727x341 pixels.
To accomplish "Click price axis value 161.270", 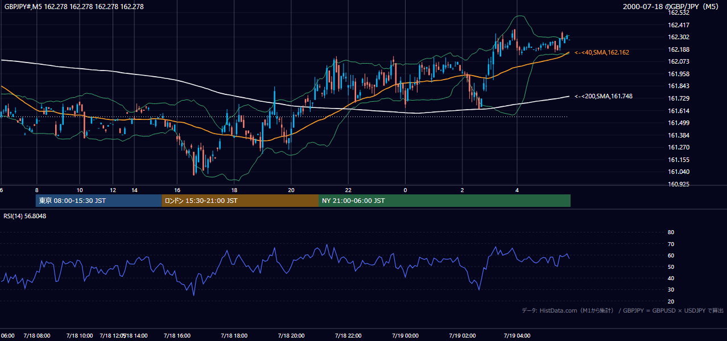I will [678, 148].
